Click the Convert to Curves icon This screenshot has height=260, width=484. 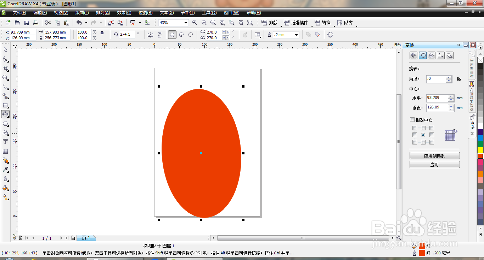(x=330, y=35)
